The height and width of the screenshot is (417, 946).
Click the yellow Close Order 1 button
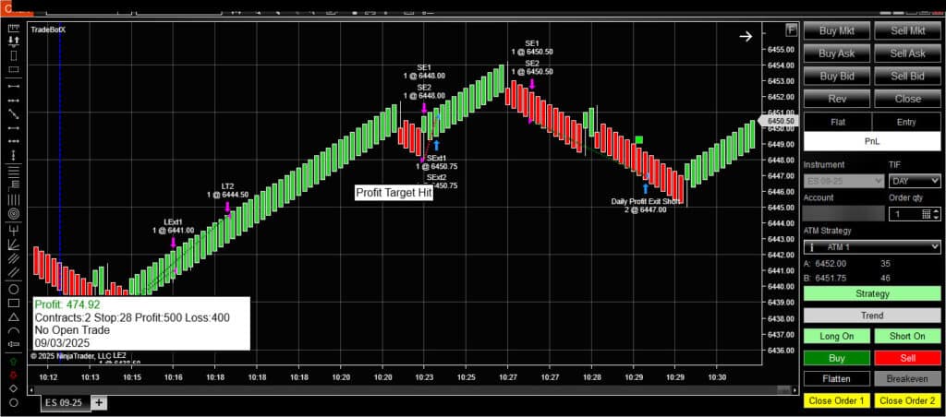(837, 400)
